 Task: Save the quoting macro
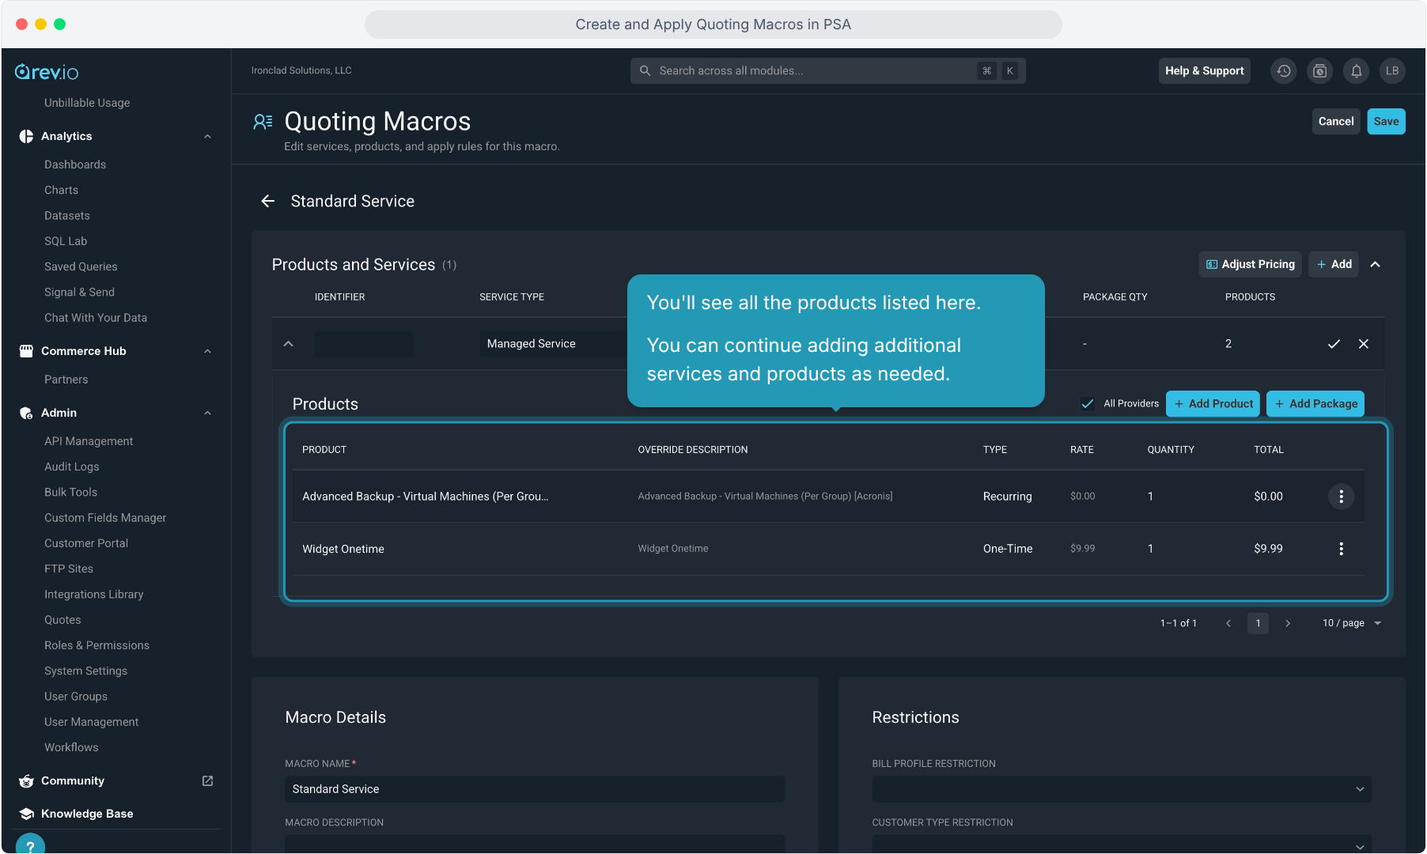[1386, 122]
